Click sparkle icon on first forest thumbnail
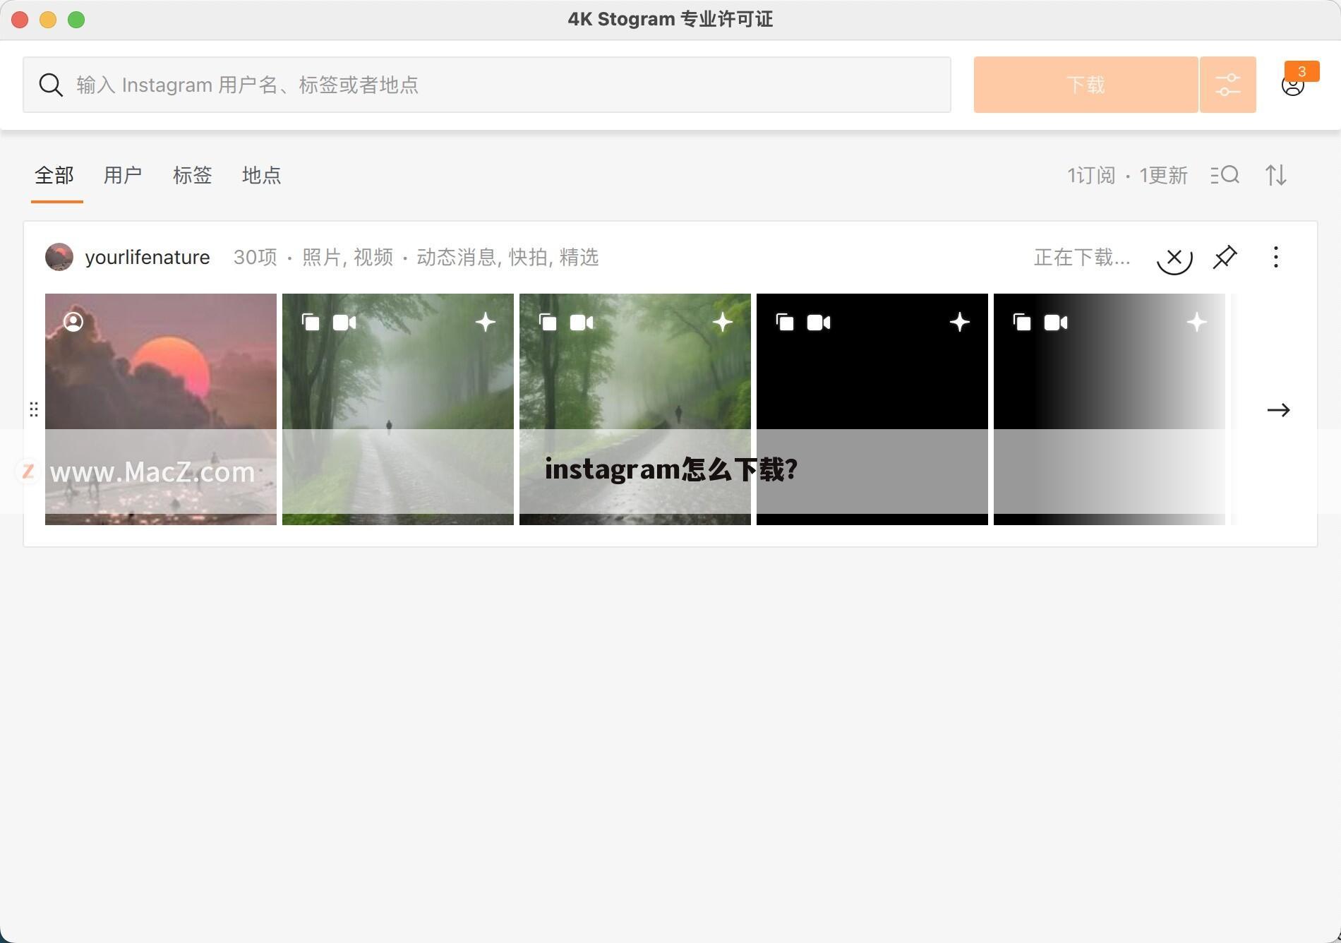This screenshot has width=1341, height=943. pyautogui.click(x=485, y=323)
